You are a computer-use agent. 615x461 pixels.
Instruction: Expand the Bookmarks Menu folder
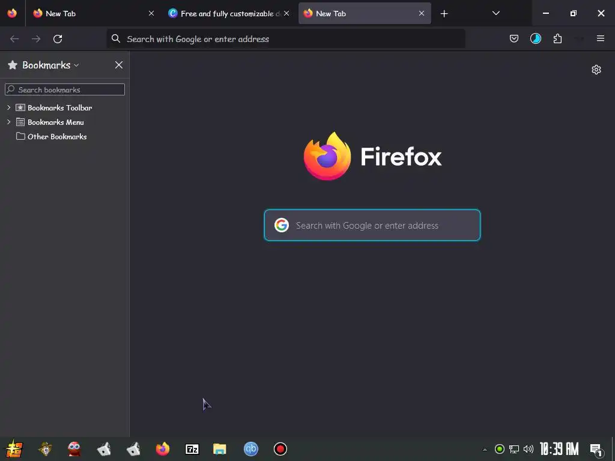click(x=8, y=122)
